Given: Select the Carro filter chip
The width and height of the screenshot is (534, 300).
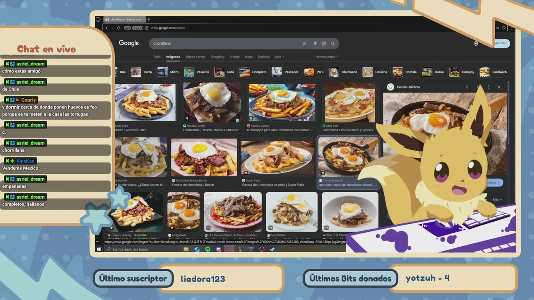Looking at the screenshot, I should tap(142, 72).
